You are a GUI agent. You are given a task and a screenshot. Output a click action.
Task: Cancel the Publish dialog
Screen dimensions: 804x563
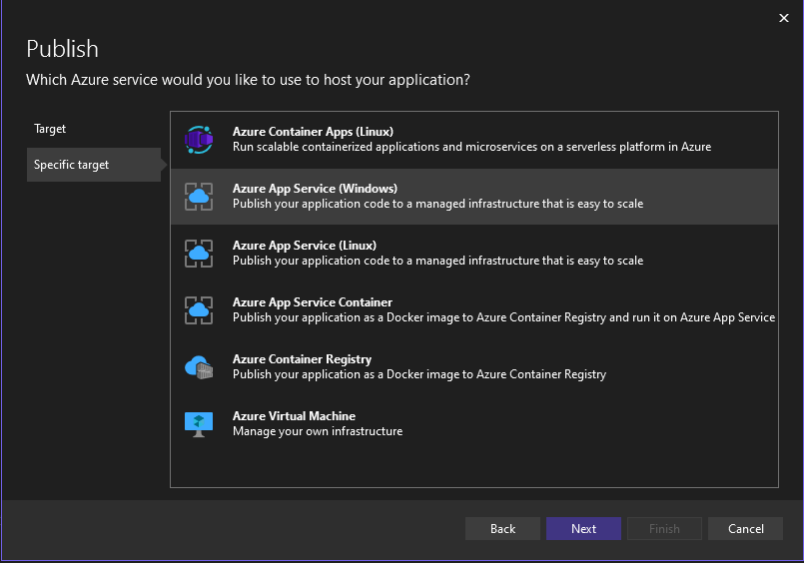[x=745, y=529]
